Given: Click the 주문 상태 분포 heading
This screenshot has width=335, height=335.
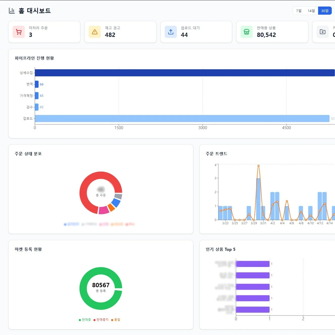Looking at the screenshot, I should [x=28, y=154].
